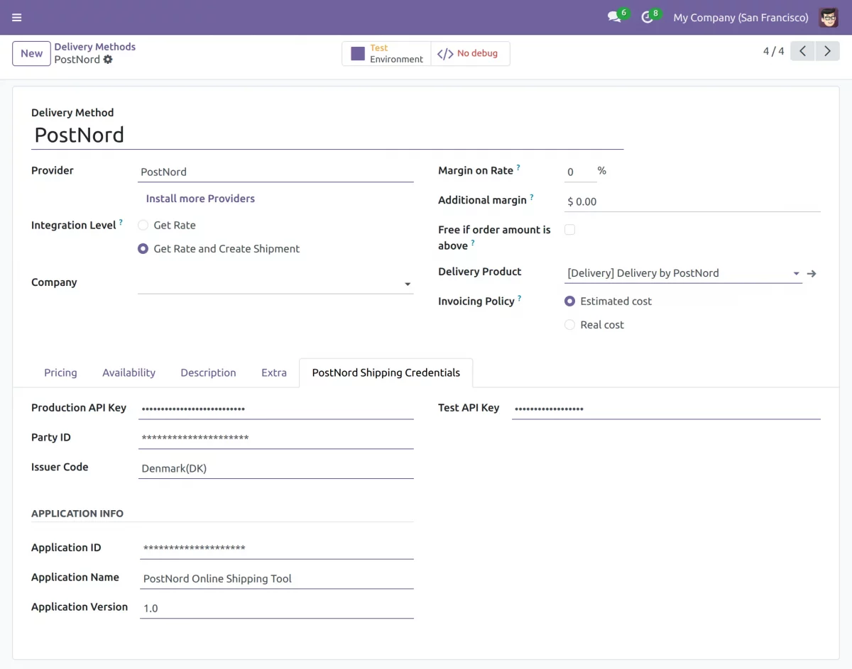Show Invoicing Policy help tooltip mark
Viewport: 852px width, 669px height.
tap(519, 298)
